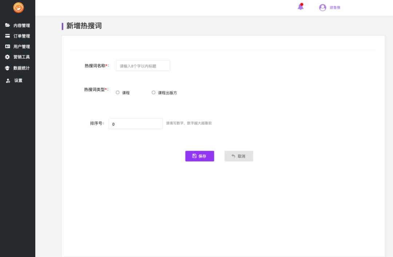
Task: Click the graduation cap icon beside 数据统计
Action: tap(7, 68)
